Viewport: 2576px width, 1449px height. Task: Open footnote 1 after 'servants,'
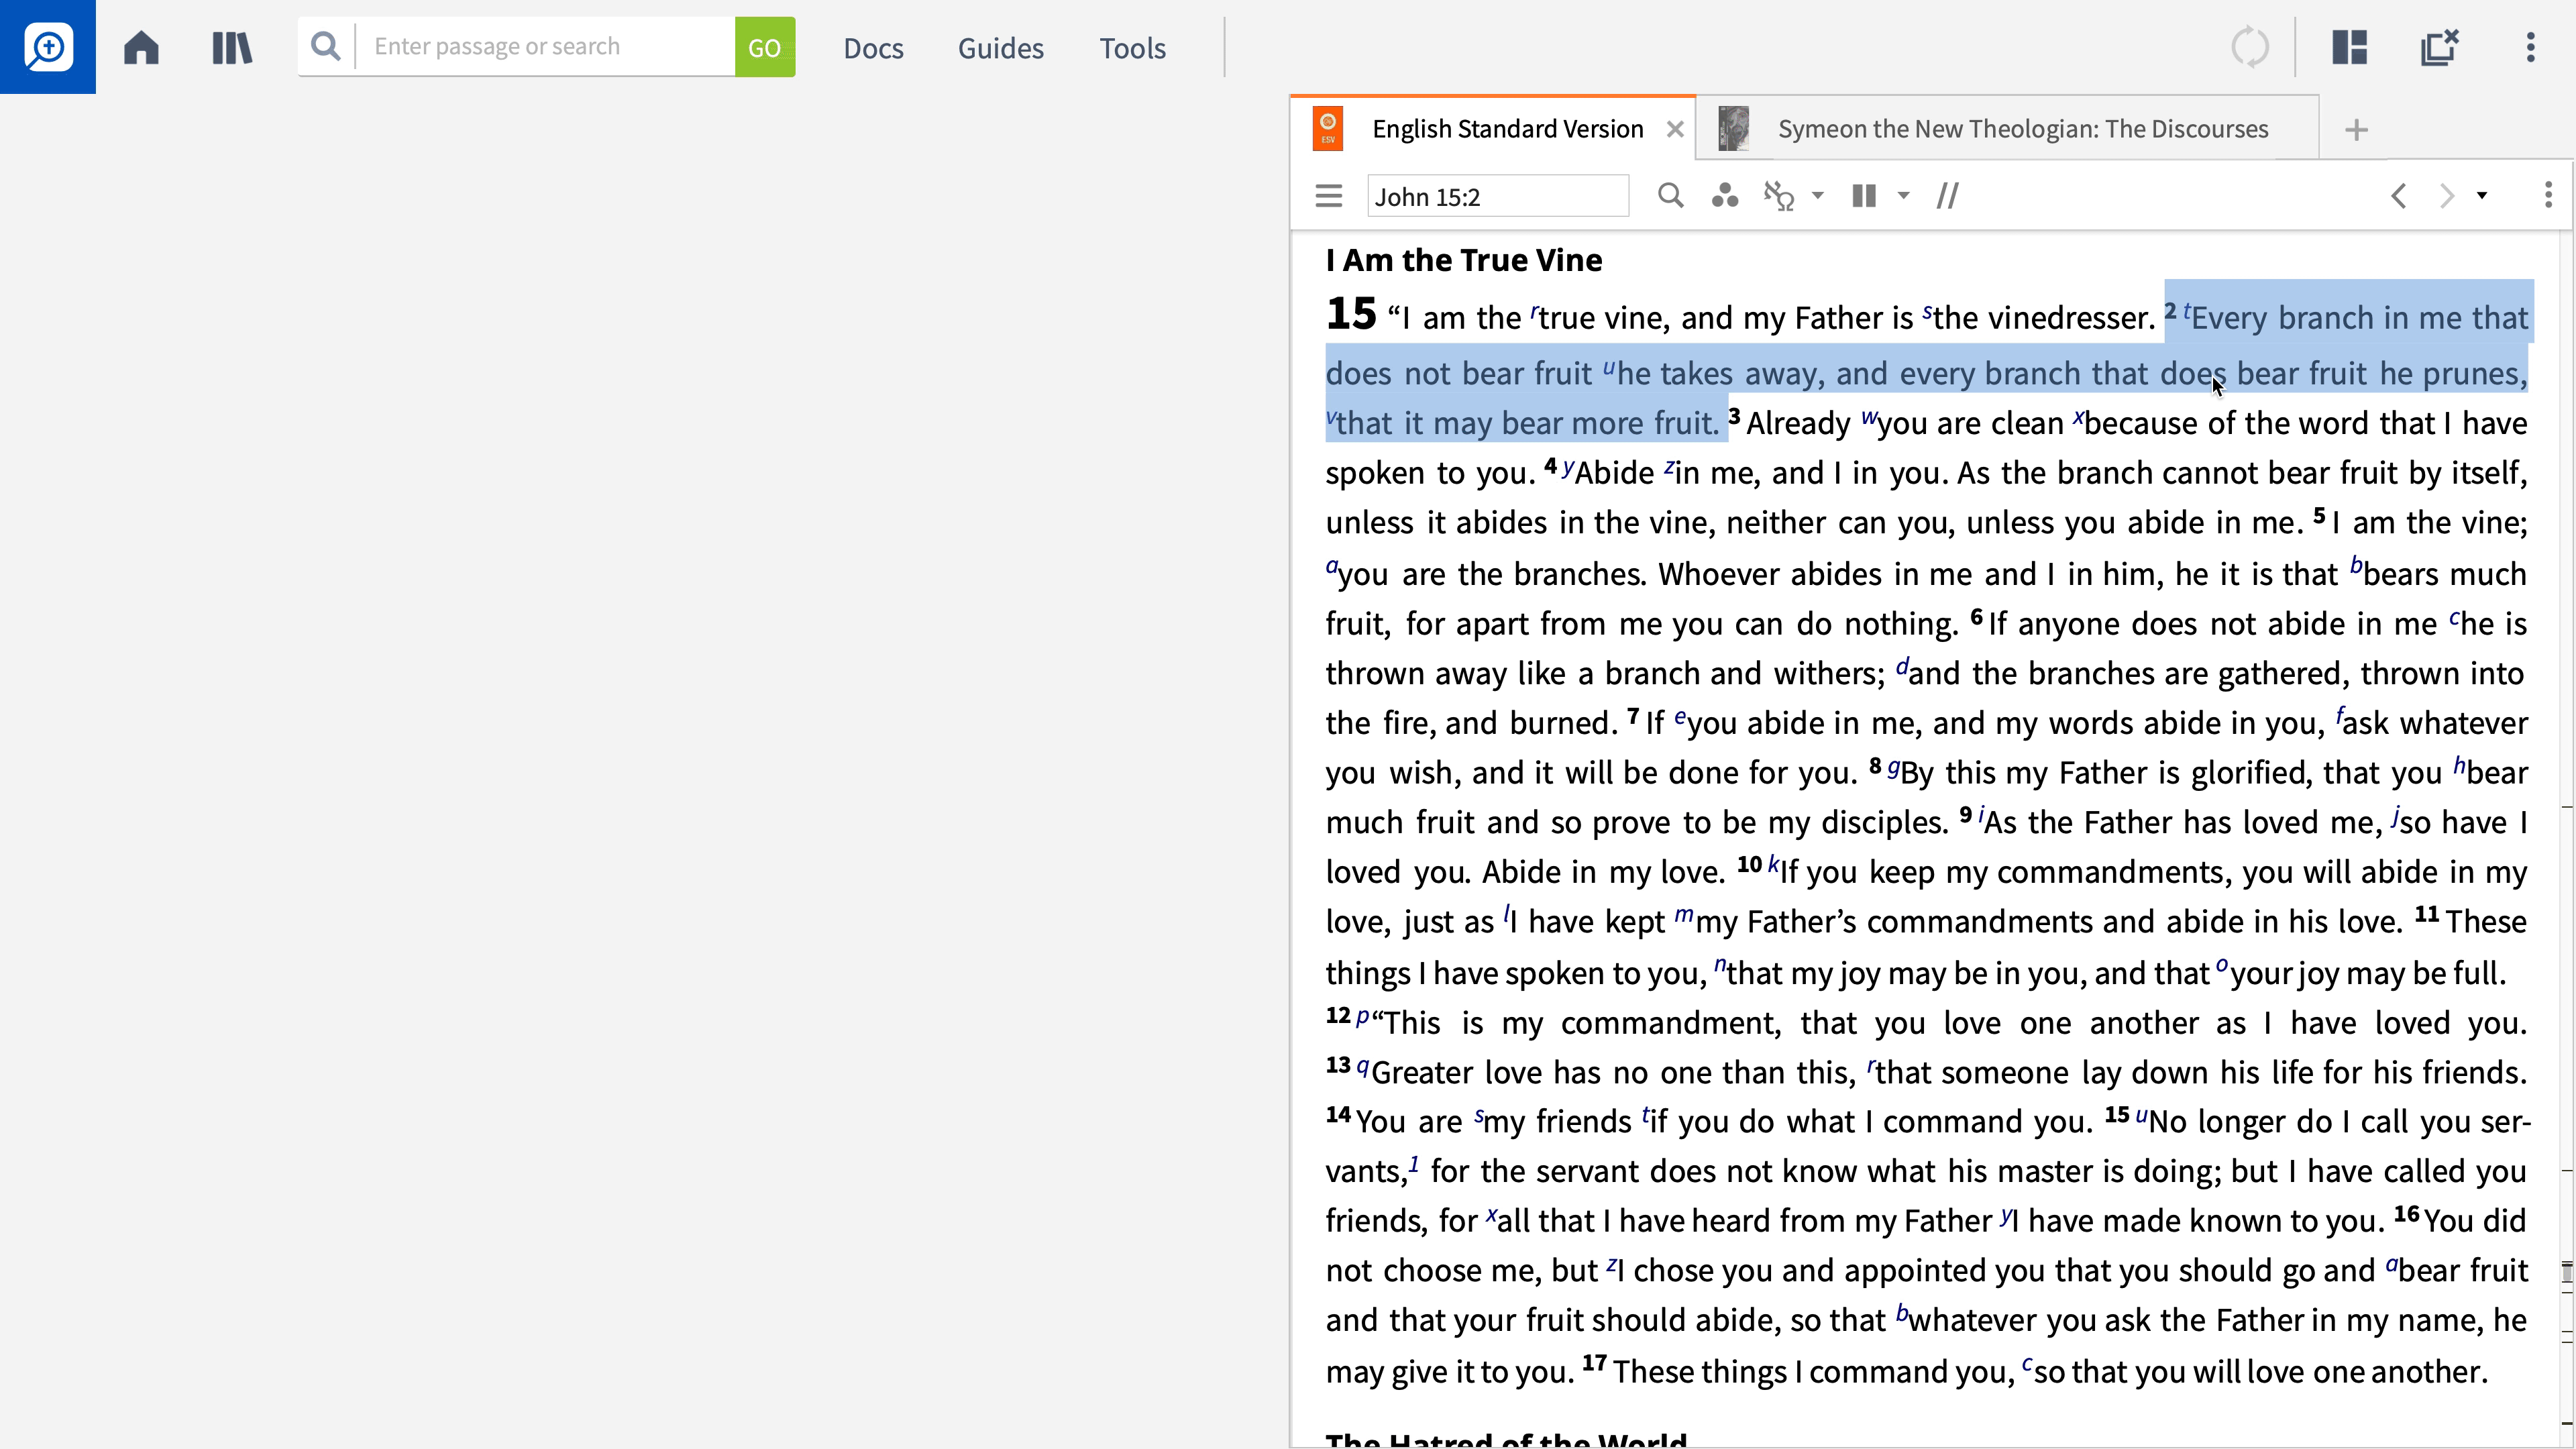(1414, 1164)
